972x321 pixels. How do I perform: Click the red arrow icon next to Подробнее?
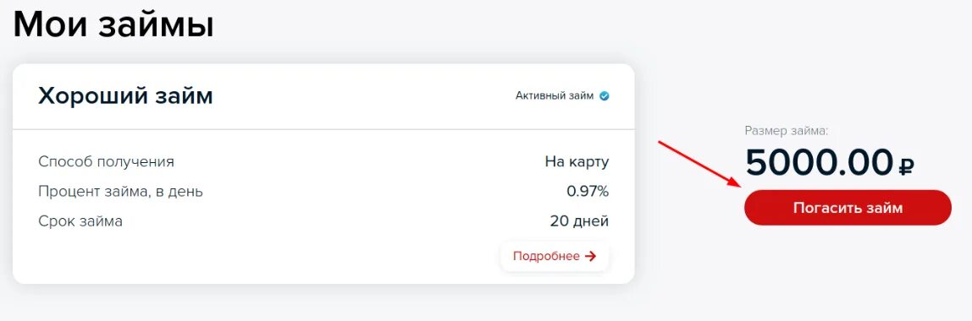coord(590,256)
